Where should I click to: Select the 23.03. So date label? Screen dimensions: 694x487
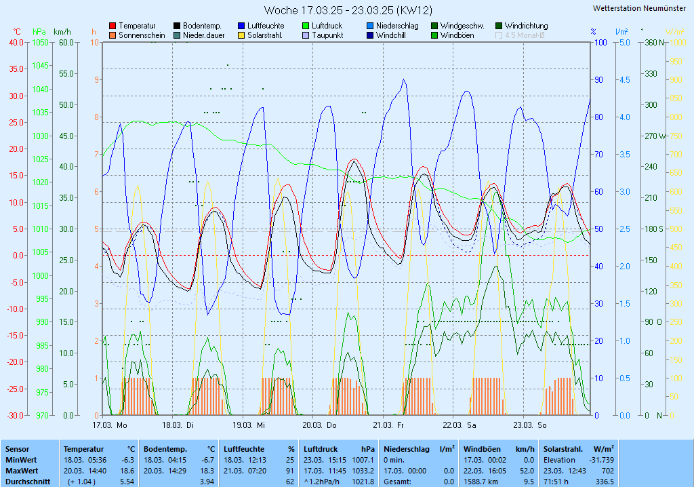pyautogui.click(x=530, y=425)
